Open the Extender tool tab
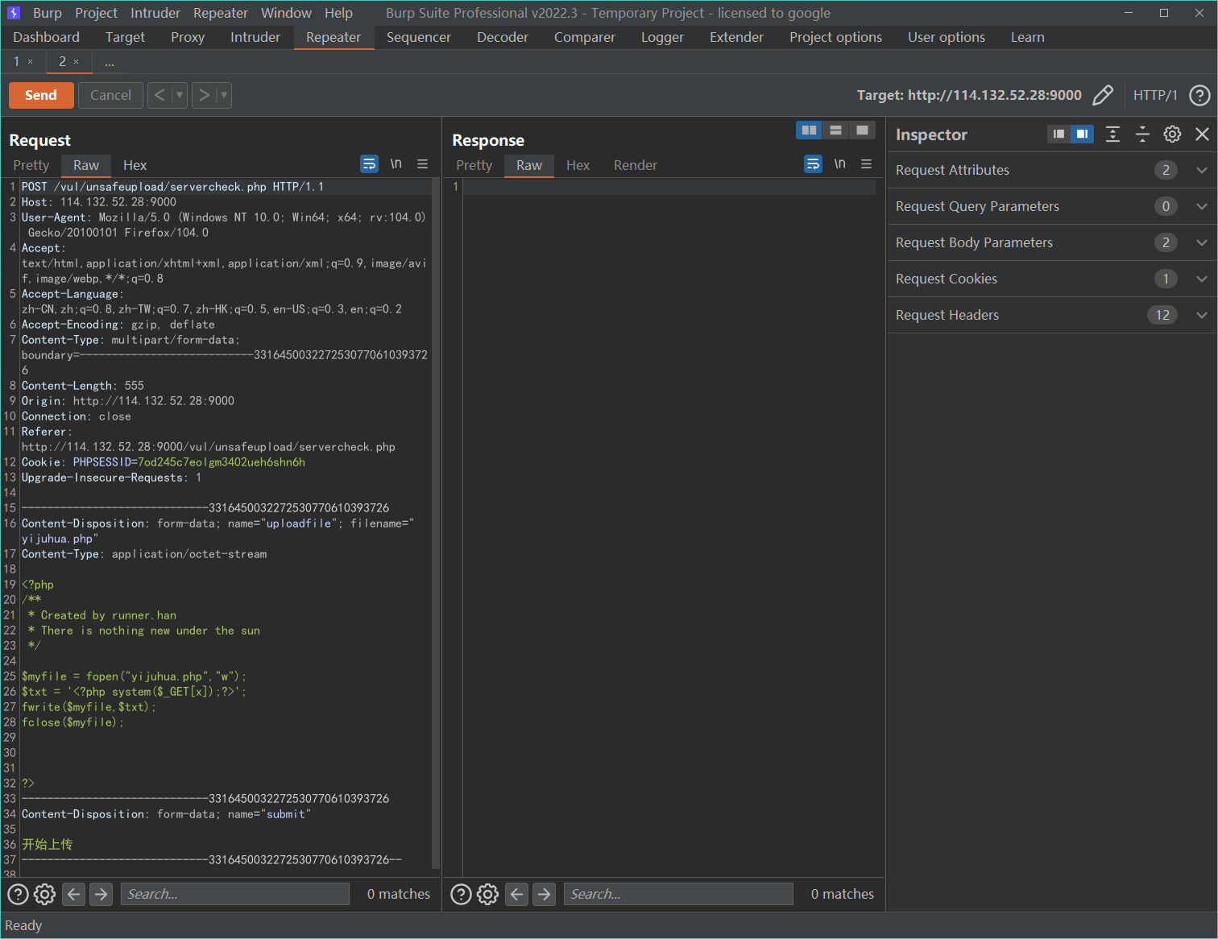Image resolution: width=1218 pixels, height=939 pixels. [x=736, y=37]
